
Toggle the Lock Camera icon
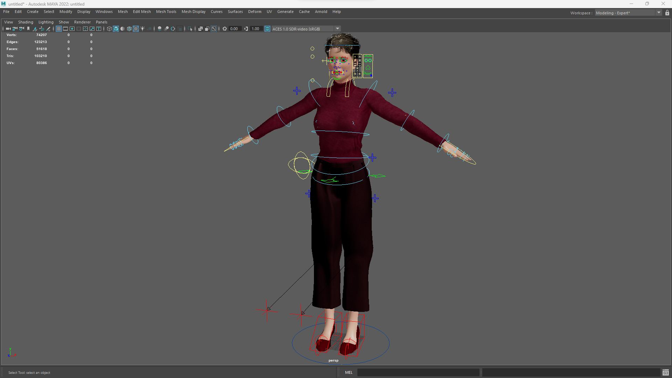(x=15, y=29)
